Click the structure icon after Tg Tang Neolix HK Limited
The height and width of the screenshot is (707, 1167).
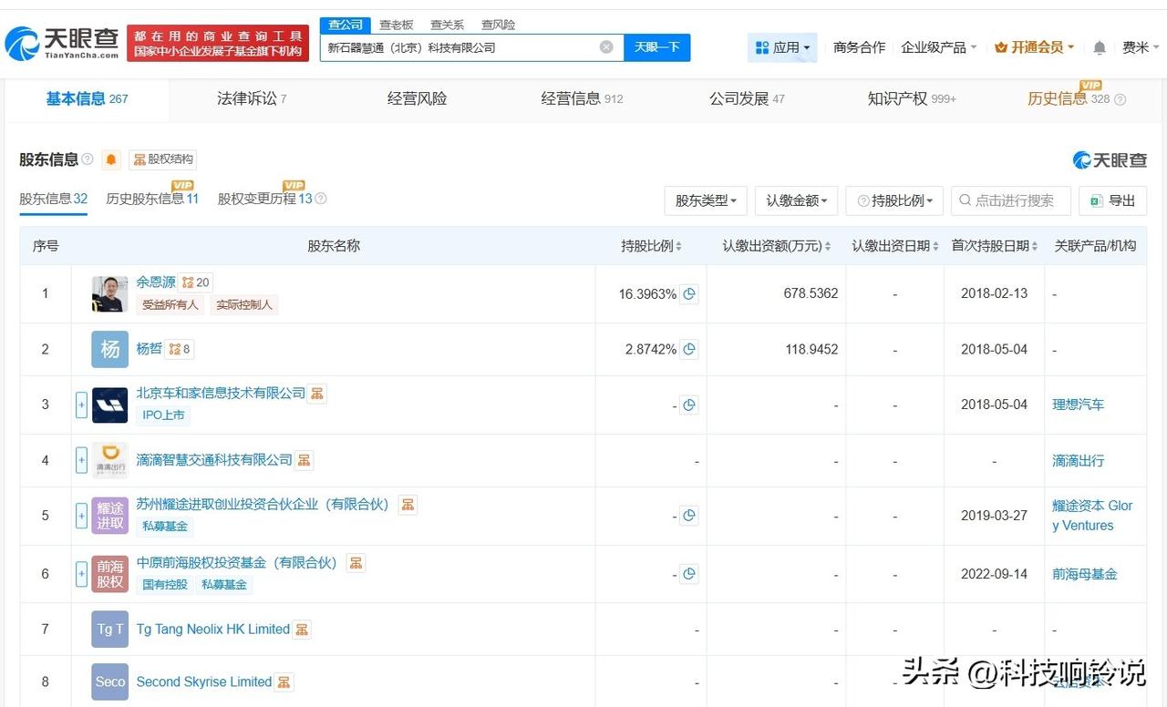pyautogui.click(x=302, y=629)
